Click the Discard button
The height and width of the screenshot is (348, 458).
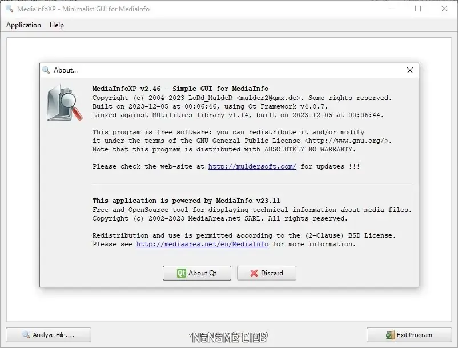click(266, 273)
